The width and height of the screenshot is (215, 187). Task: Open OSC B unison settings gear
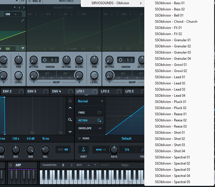click(45, 60)
